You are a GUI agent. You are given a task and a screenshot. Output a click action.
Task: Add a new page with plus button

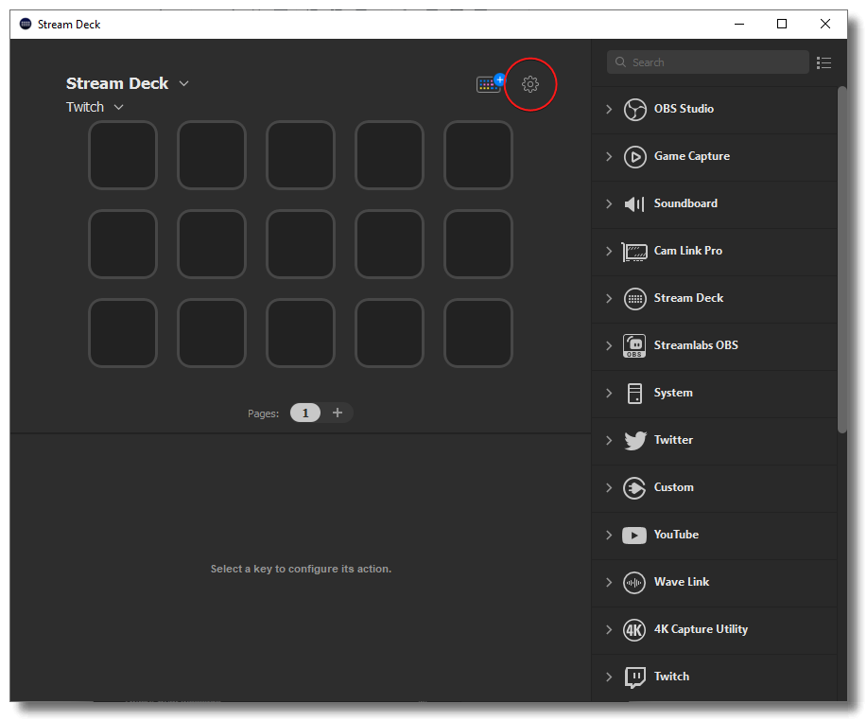(x=338, y=413)
